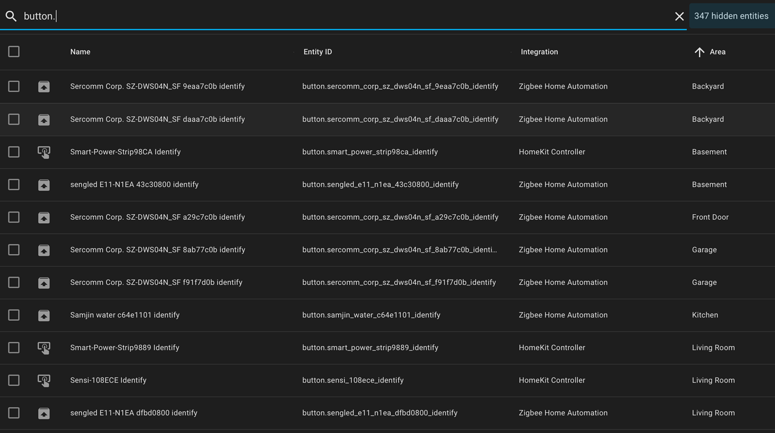
Task: Click the device icon for Sercomm SZ-DWS04N_SF 9eaa7c0b
Action: (x=44, y=86)
